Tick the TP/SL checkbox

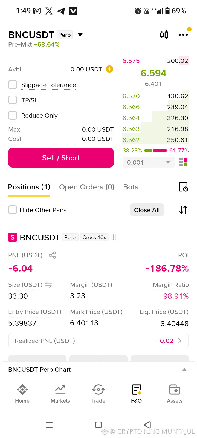[x=13, y=100]
